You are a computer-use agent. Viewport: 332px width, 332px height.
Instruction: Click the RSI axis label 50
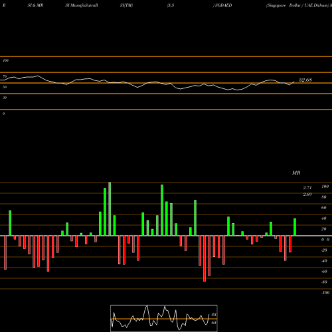point(5,87)
